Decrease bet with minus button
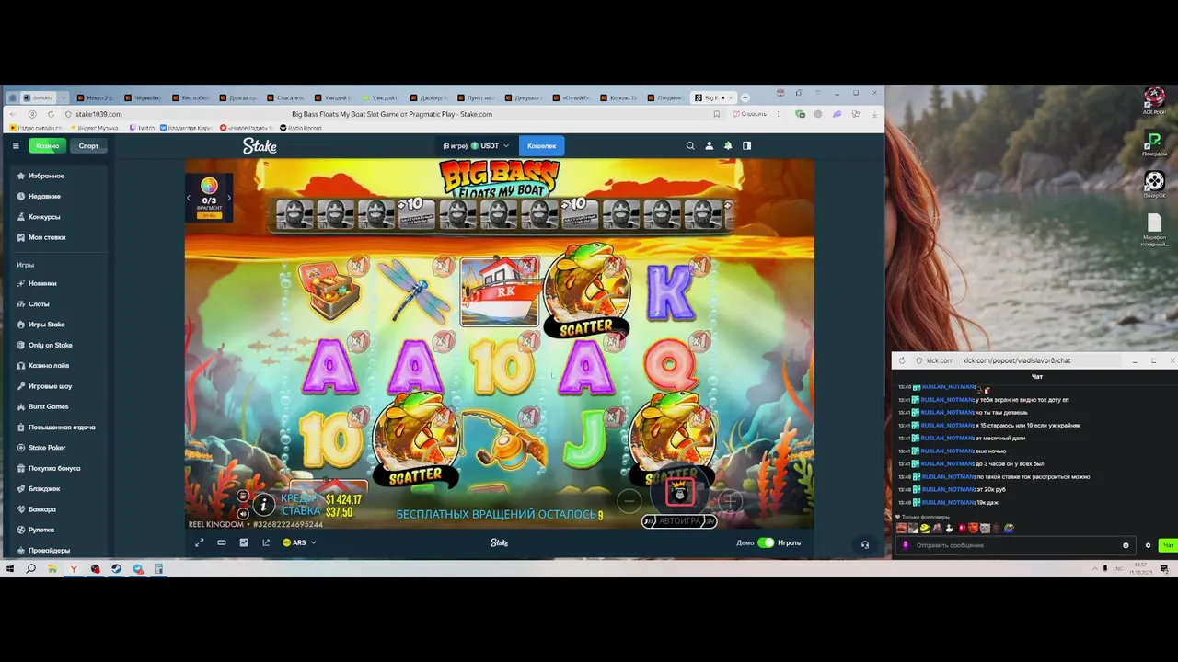 pyautogui.click(x=629, y=501)
